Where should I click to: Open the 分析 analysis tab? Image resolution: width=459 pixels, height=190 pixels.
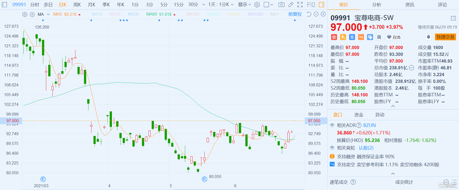377,5
